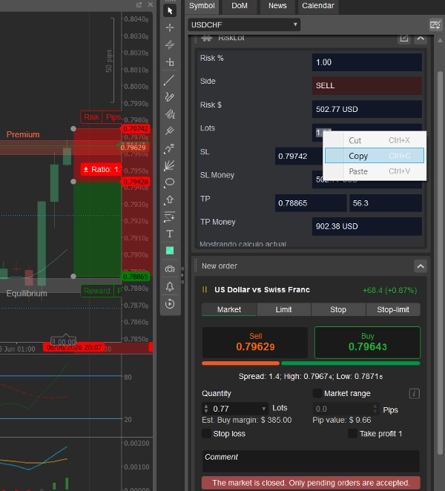Screen dimensions: 445x491
Task: Switch to the News tab
Action: 277,6
